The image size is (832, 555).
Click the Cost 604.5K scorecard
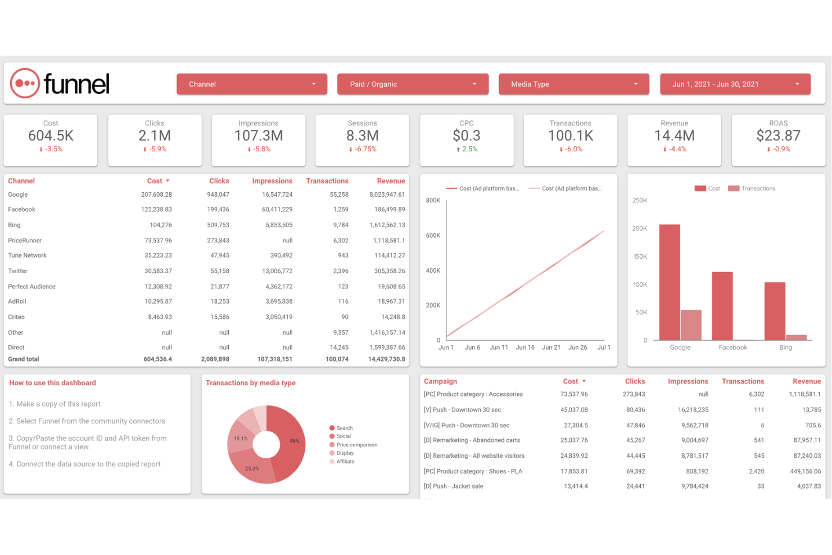51,140
